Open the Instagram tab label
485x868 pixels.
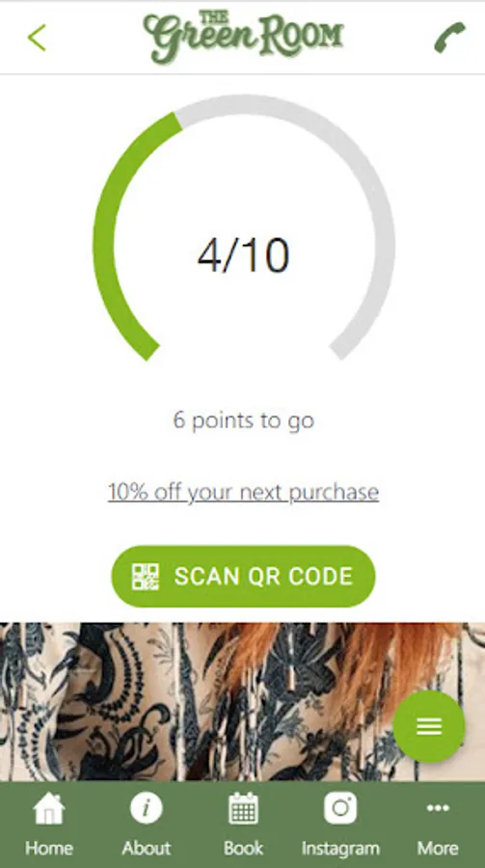pos(340,848)
